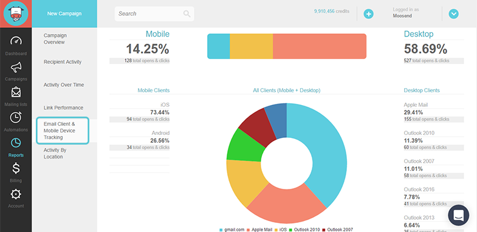Go to Activity Over Time report
Image resolution: width=477 pixels, height=232 pixels.
coord(64,85)
